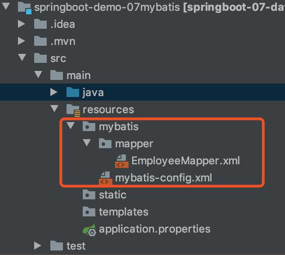Collapse the mybatis folder arrow
The width and height of the screenshot is (285, 255).
(71, 126)
